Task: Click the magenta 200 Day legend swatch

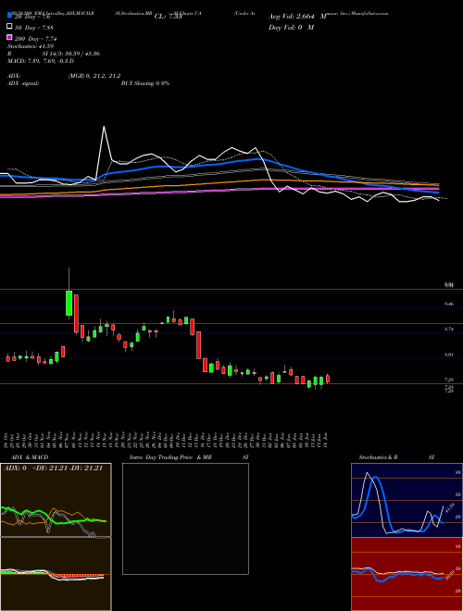Action: 9,38
